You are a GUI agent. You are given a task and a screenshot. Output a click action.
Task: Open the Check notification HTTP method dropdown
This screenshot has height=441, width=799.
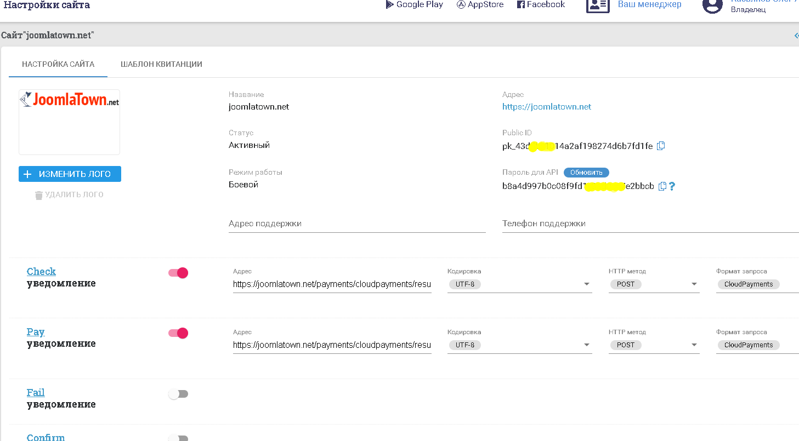click(x=654, y=284)
